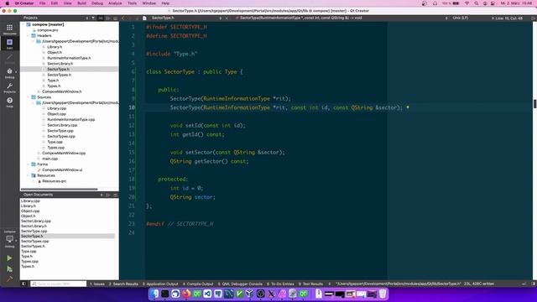Image resolution: width=537 pixels, height=302 pixels.
Task: Open the Test Results pane
Action: tap(310, 284)
